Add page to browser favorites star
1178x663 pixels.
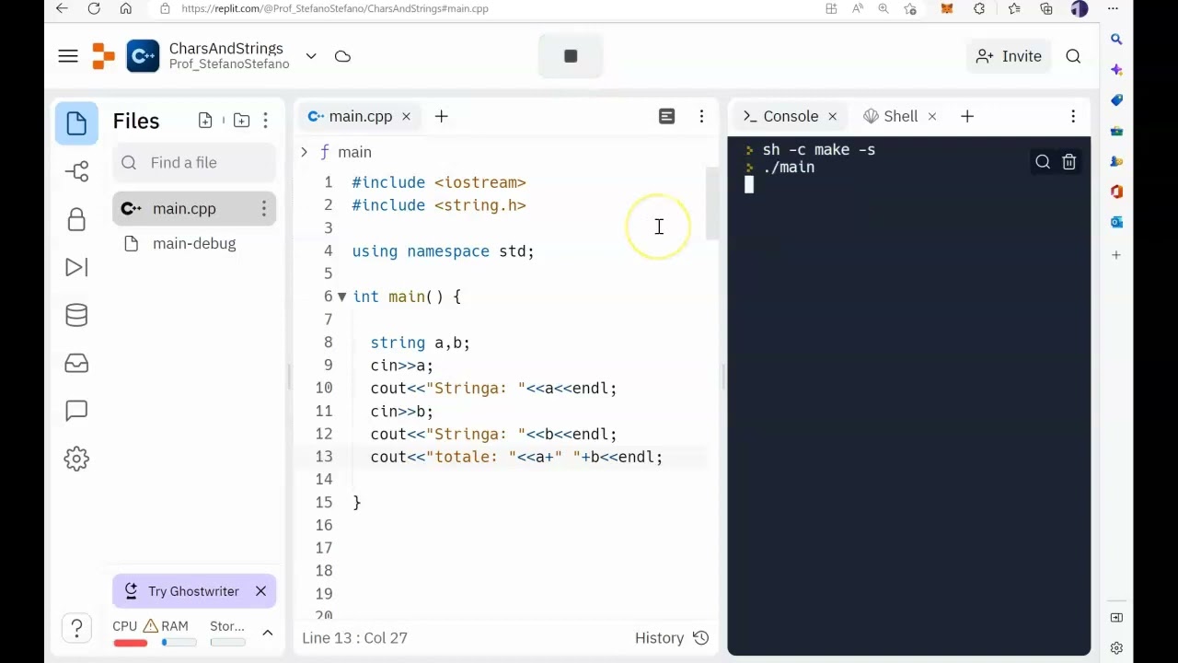pyautogui.click(x=910, y=8)
